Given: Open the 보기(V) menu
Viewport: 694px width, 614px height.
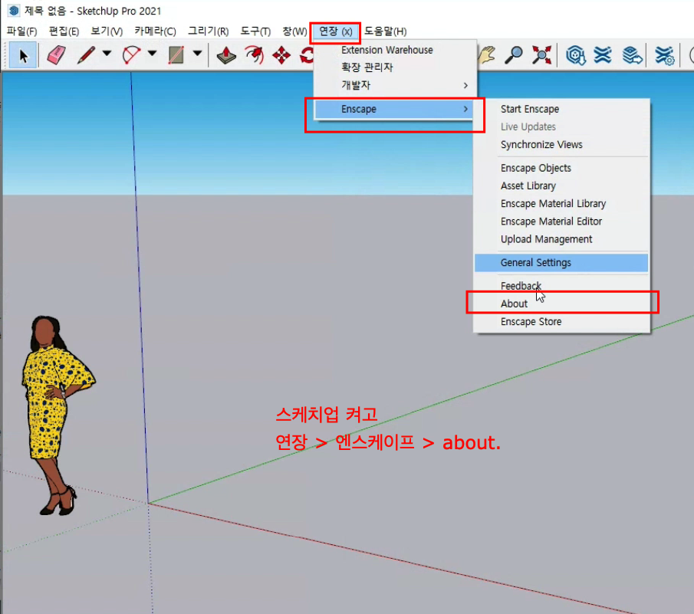Looking at the screenshot, I should tap(107, 31).
